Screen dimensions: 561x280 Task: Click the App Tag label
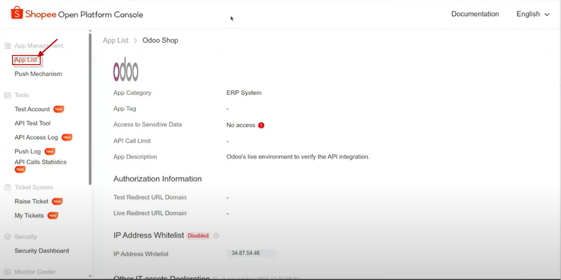125,109
